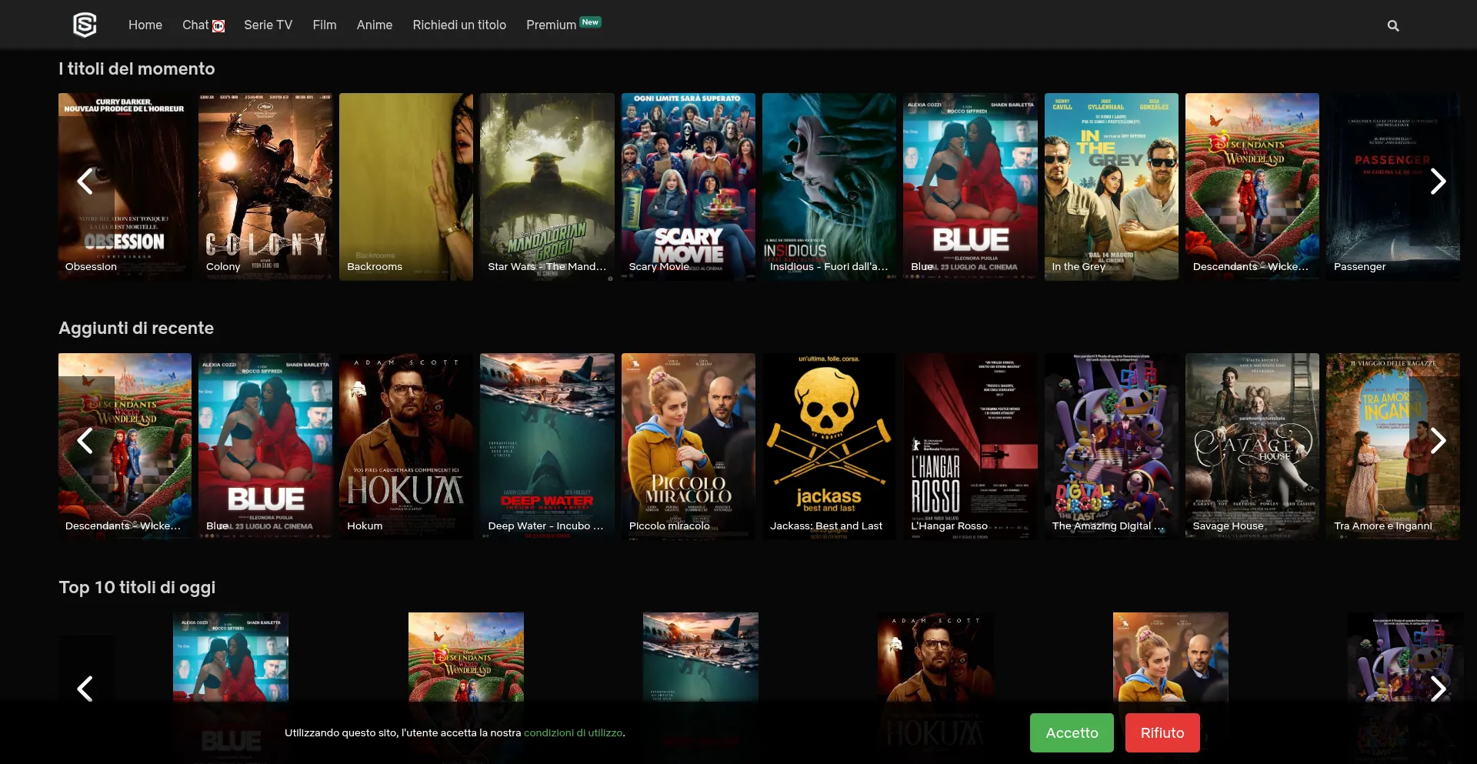The image size is (1477, 764).
Task: Open Richiedi un titolo page
Action: pos(459,25)
